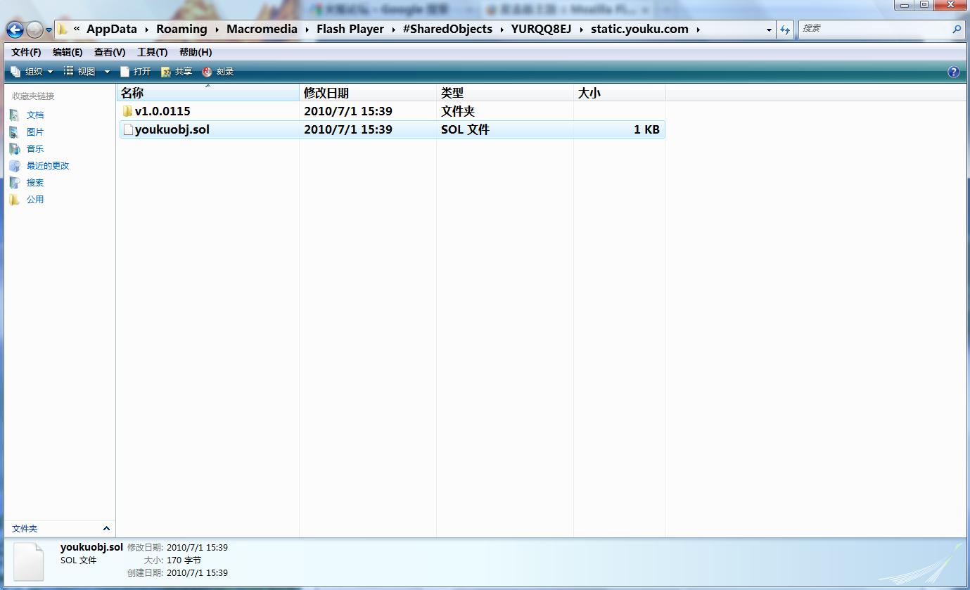Viewport: 970px width, 590px height.
Task: Select AppData in the address path
Action: point(112,29)
